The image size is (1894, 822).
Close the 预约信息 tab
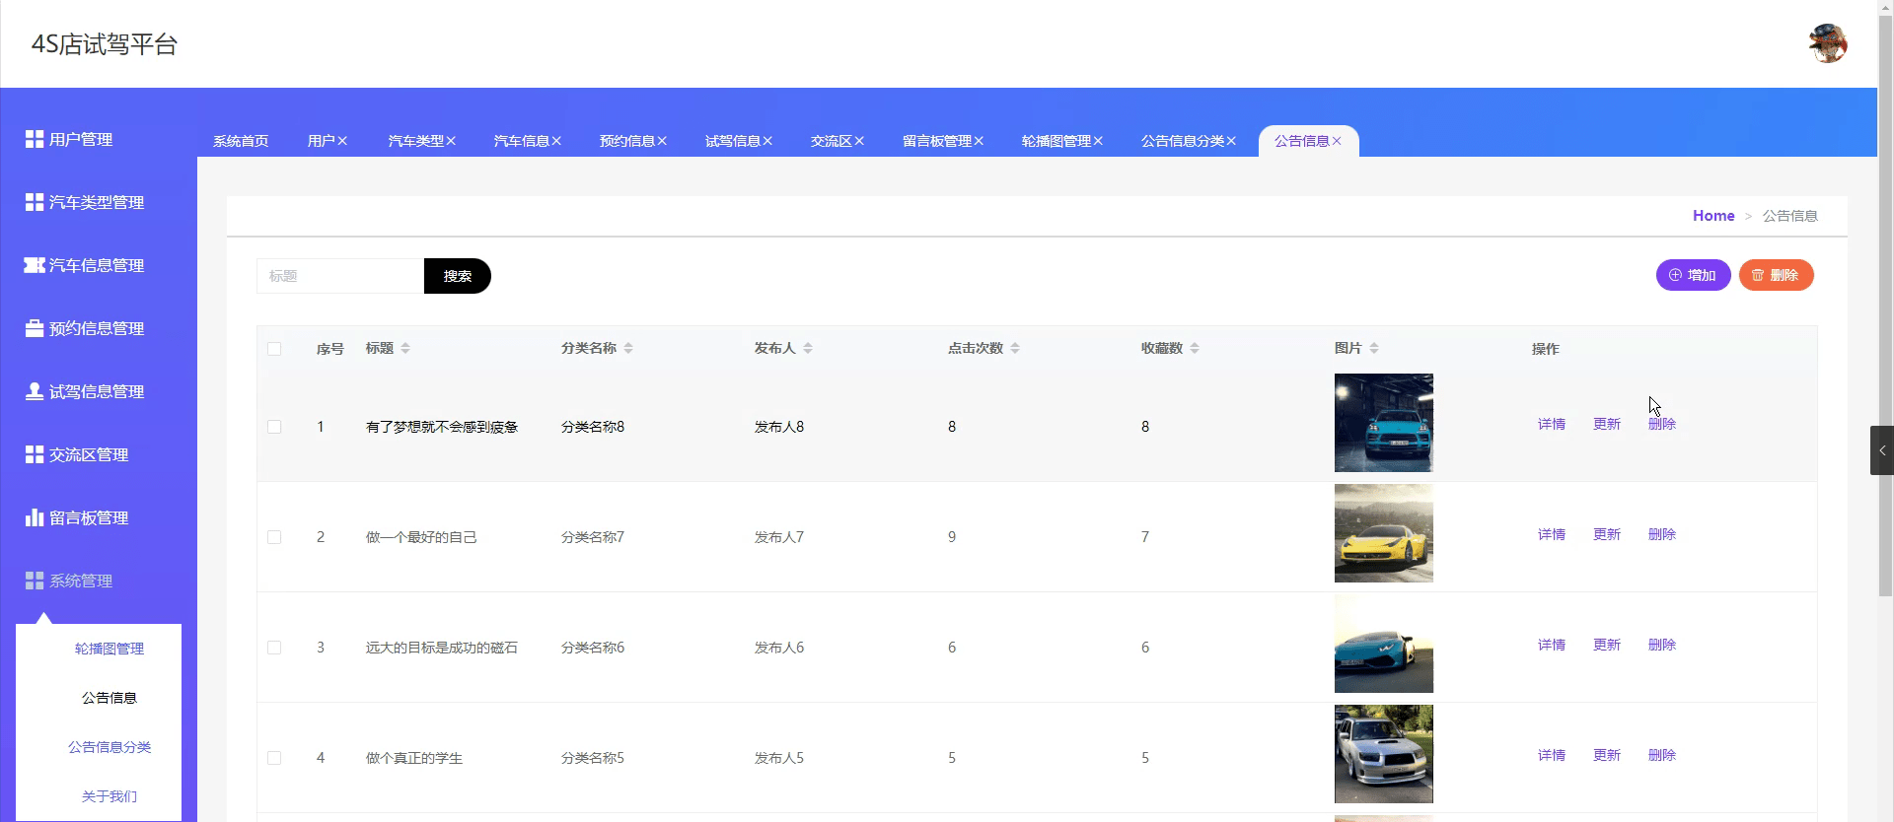[x=662, y=141]
